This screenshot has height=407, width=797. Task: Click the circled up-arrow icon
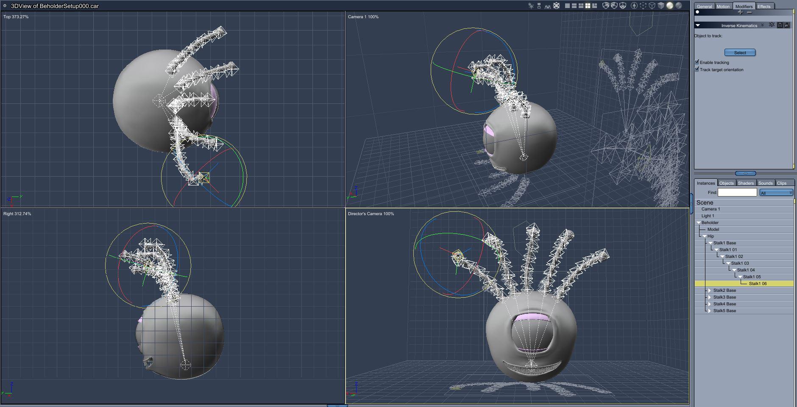[634, 6]
